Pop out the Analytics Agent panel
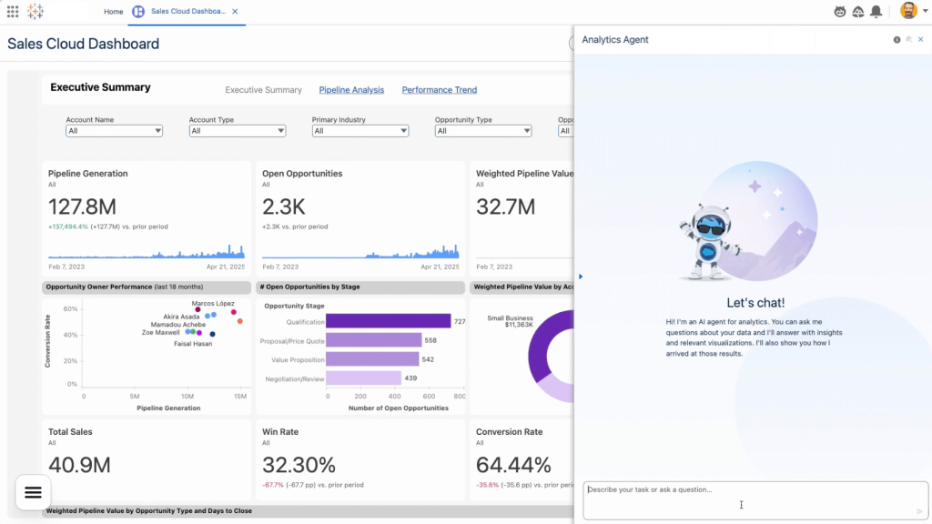 click(x=907, y=39)
